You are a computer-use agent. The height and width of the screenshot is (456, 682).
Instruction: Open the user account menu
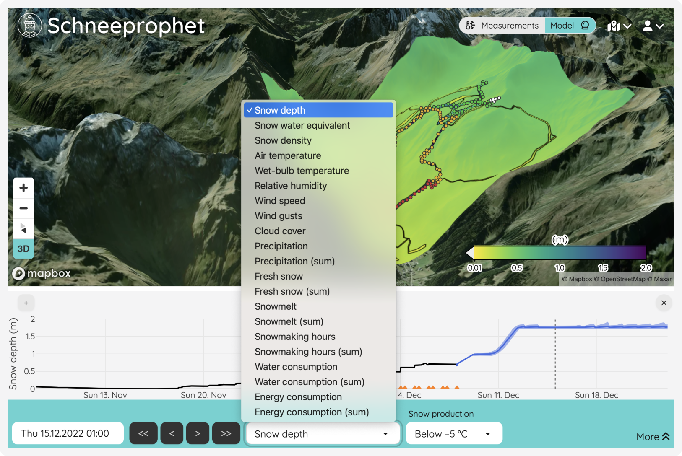pyautogui.click(x=653, y=26)
